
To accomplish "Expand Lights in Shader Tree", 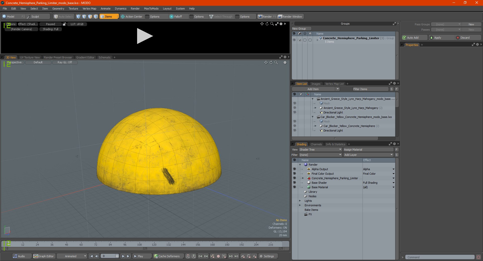I will [x=300, y=201].
